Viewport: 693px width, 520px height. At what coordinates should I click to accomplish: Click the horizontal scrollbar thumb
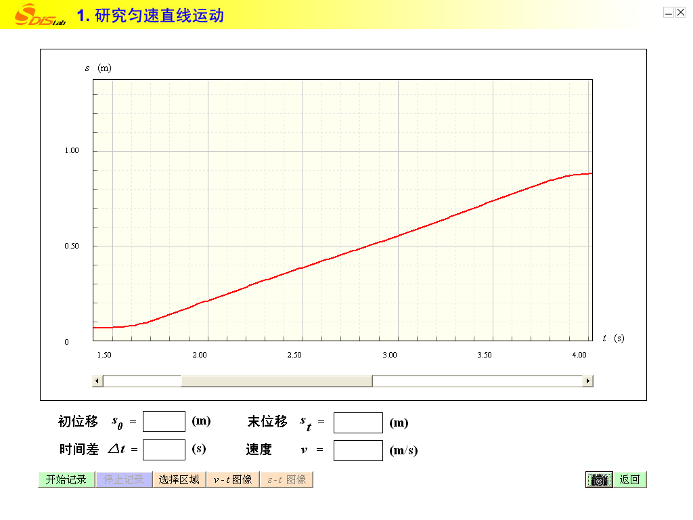(276, 381)
